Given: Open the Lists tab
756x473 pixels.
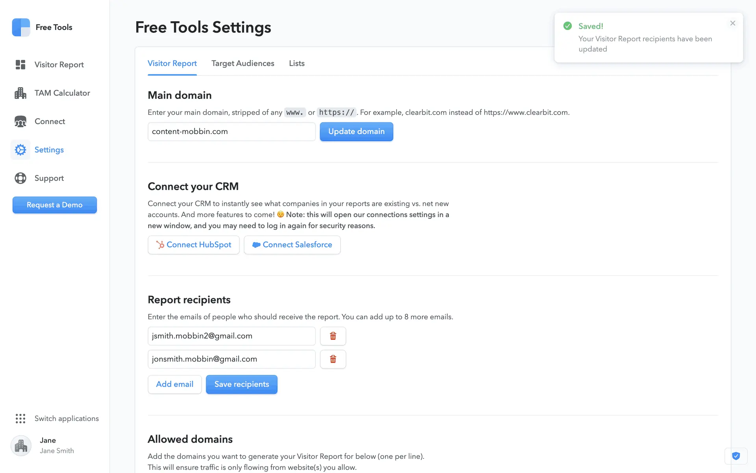Looking at the screenshot, I should [x=296, y=63].
